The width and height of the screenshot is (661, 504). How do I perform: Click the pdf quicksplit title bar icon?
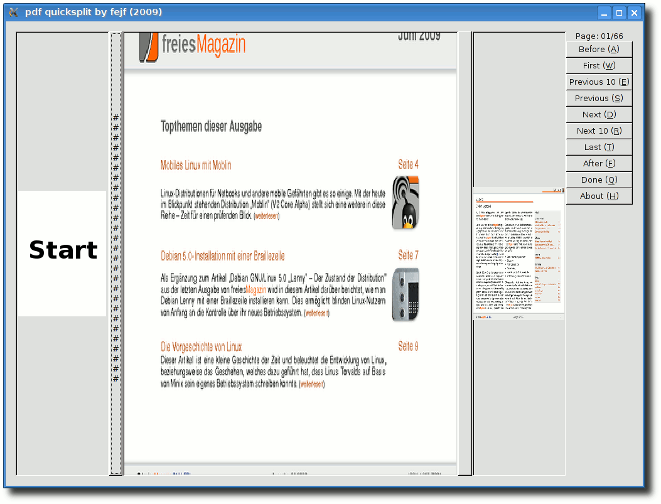tap(14, 12)
